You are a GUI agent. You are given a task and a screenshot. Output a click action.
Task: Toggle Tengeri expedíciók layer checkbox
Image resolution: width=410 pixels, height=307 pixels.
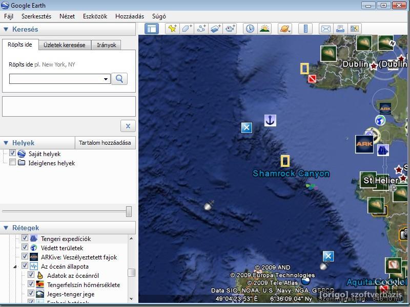click(x=25, y=237)
